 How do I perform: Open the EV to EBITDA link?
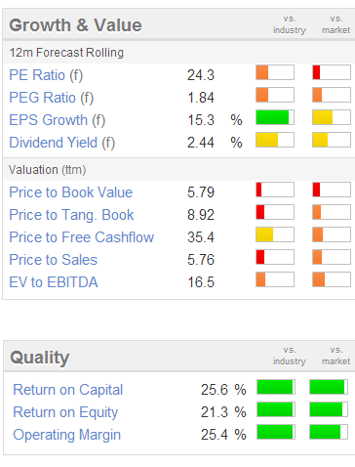pos(54,282)
